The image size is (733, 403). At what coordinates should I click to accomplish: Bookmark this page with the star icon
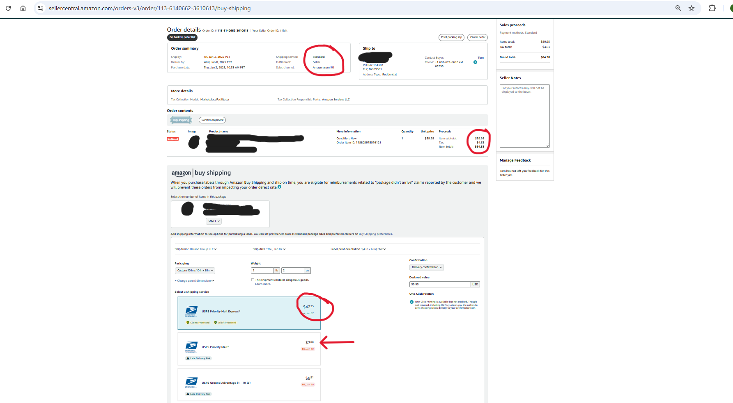(692, 8)
